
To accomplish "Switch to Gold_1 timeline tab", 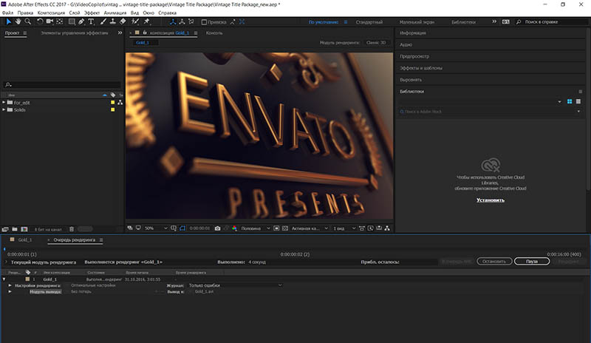I will point(25,240).
